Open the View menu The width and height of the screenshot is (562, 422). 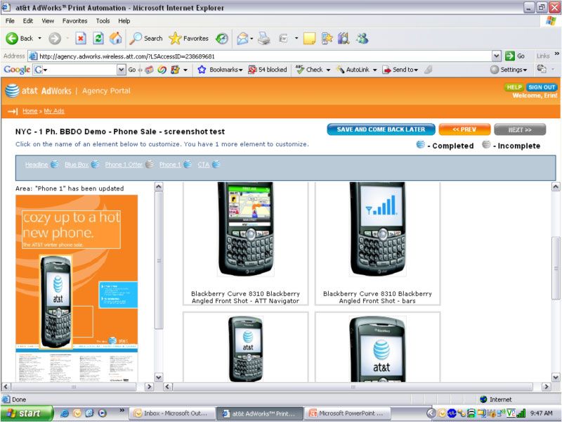[x=47, y=20]
